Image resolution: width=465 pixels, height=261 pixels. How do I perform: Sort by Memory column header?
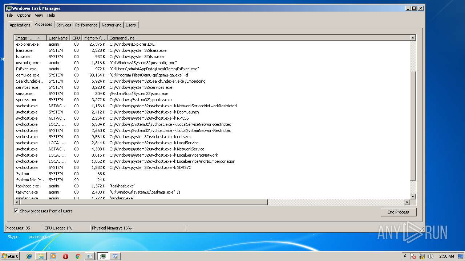[94, 38]
